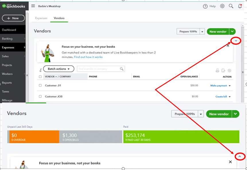
Task: Click the lower New vendor button
Action: [x=219, y=114]
